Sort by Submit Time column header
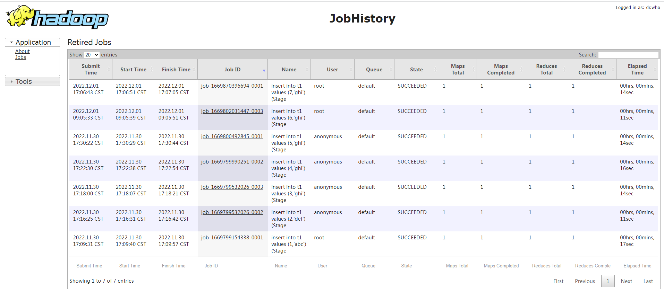 coord(91,69)
